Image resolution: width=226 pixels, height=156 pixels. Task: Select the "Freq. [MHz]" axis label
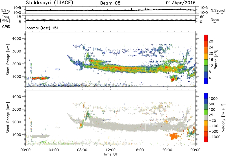click(x=5, y=19)
